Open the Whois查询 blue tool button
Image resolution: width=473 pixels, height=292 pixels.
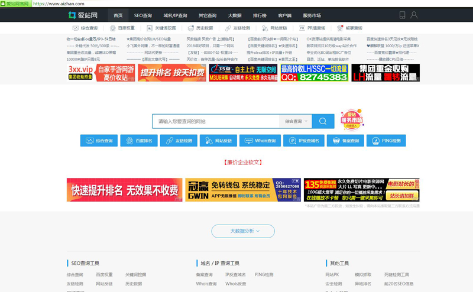(x=261, y=141)
